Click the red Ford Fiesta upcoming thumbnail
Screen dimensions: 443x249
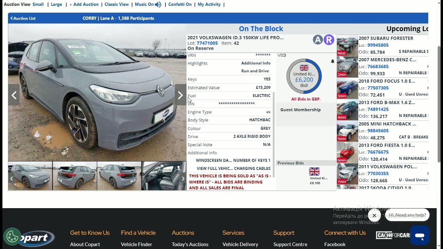click(347, 152)
